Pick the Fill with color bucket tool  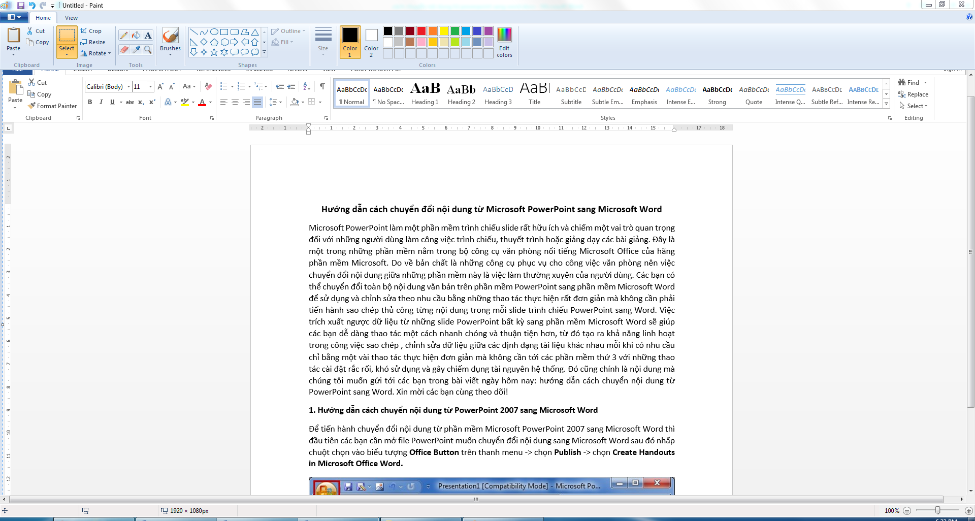[x=136, y=36]
